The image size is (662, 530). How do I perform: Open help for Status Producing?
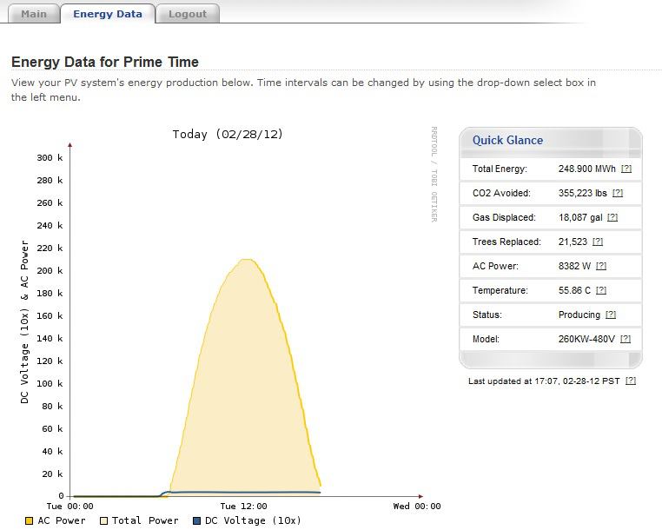tap(611, 315)
